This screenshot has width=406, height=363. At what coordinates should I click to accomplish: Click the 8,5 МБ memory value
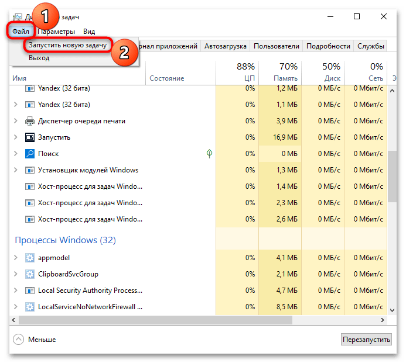pos(287,307)
